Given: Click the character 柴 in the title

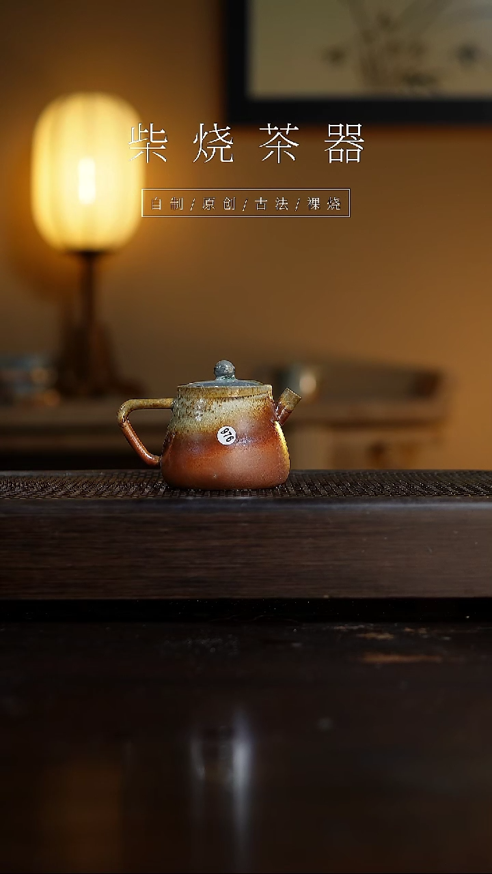Looking at the screenshot, I should pos(149,143).
